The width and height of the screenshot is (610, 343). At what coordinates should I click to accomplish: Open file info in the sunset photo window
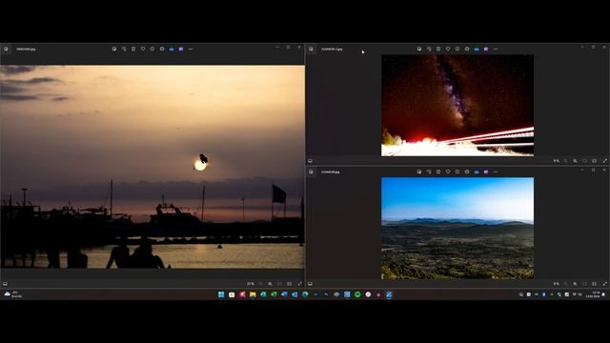point(152,49)
